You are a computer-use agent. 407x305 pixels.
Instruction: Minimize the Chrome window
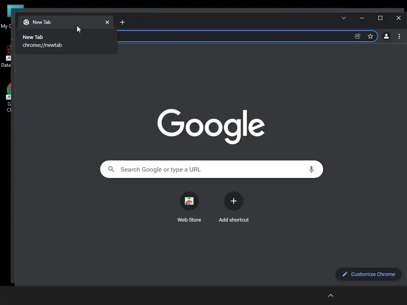362,18
